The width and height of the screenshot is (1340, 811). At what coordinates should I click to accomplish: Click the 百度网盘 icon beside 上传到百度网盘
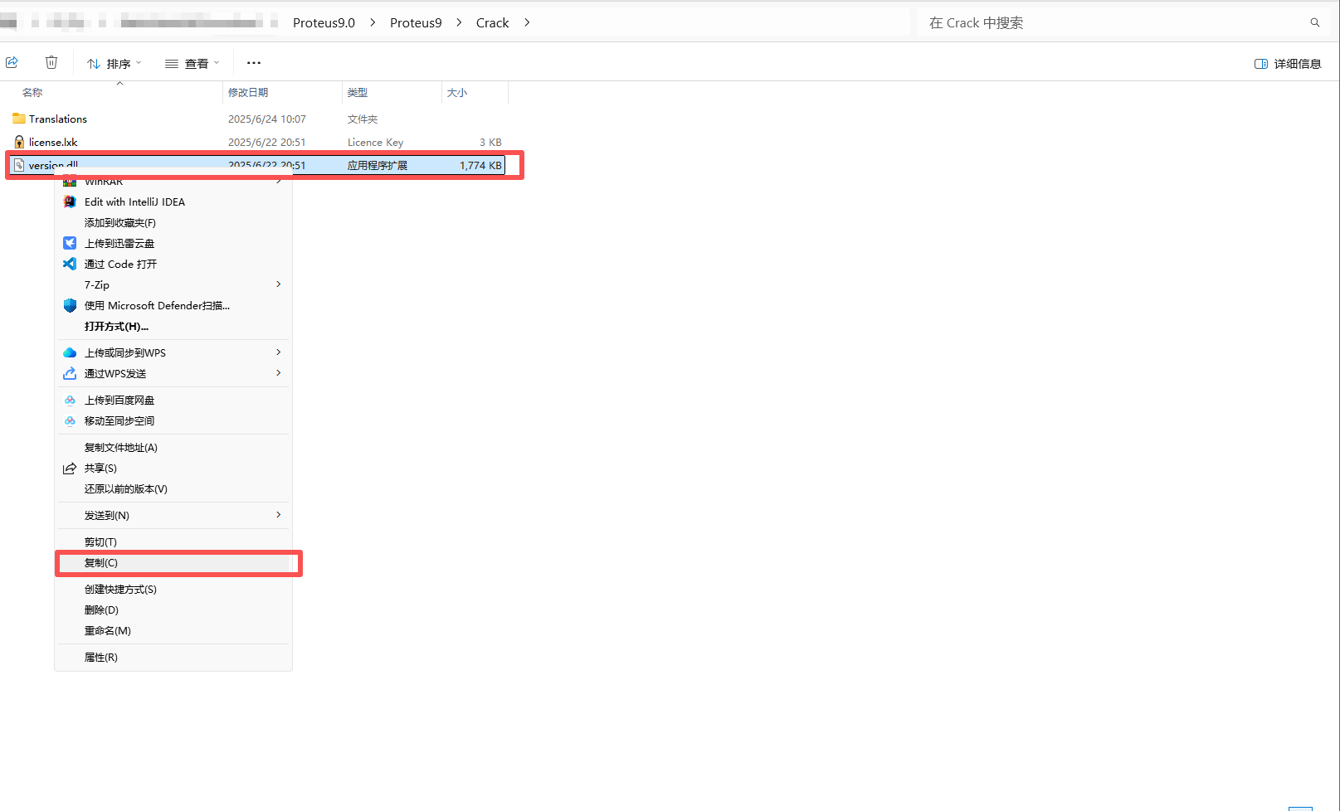pyautogui.click(x=70, y=400)
